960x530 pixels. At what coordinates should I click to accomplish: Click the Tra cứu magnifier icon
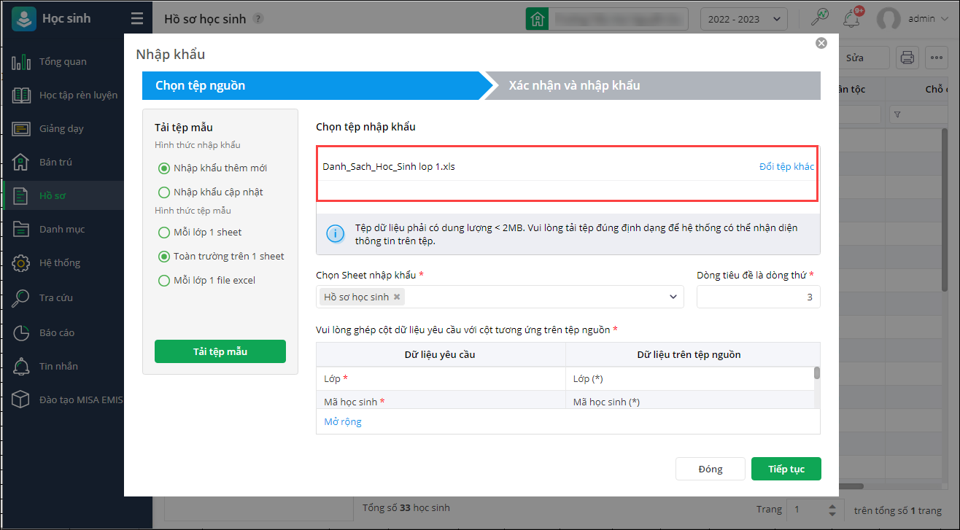21,297
